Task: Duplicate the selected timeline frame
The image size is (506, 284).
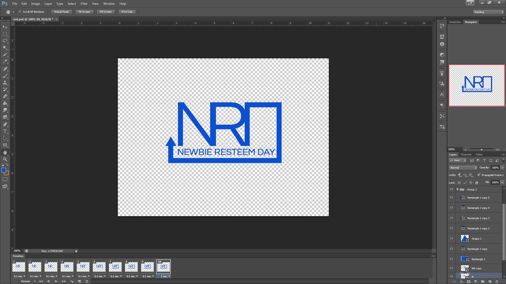Action: 79,281
